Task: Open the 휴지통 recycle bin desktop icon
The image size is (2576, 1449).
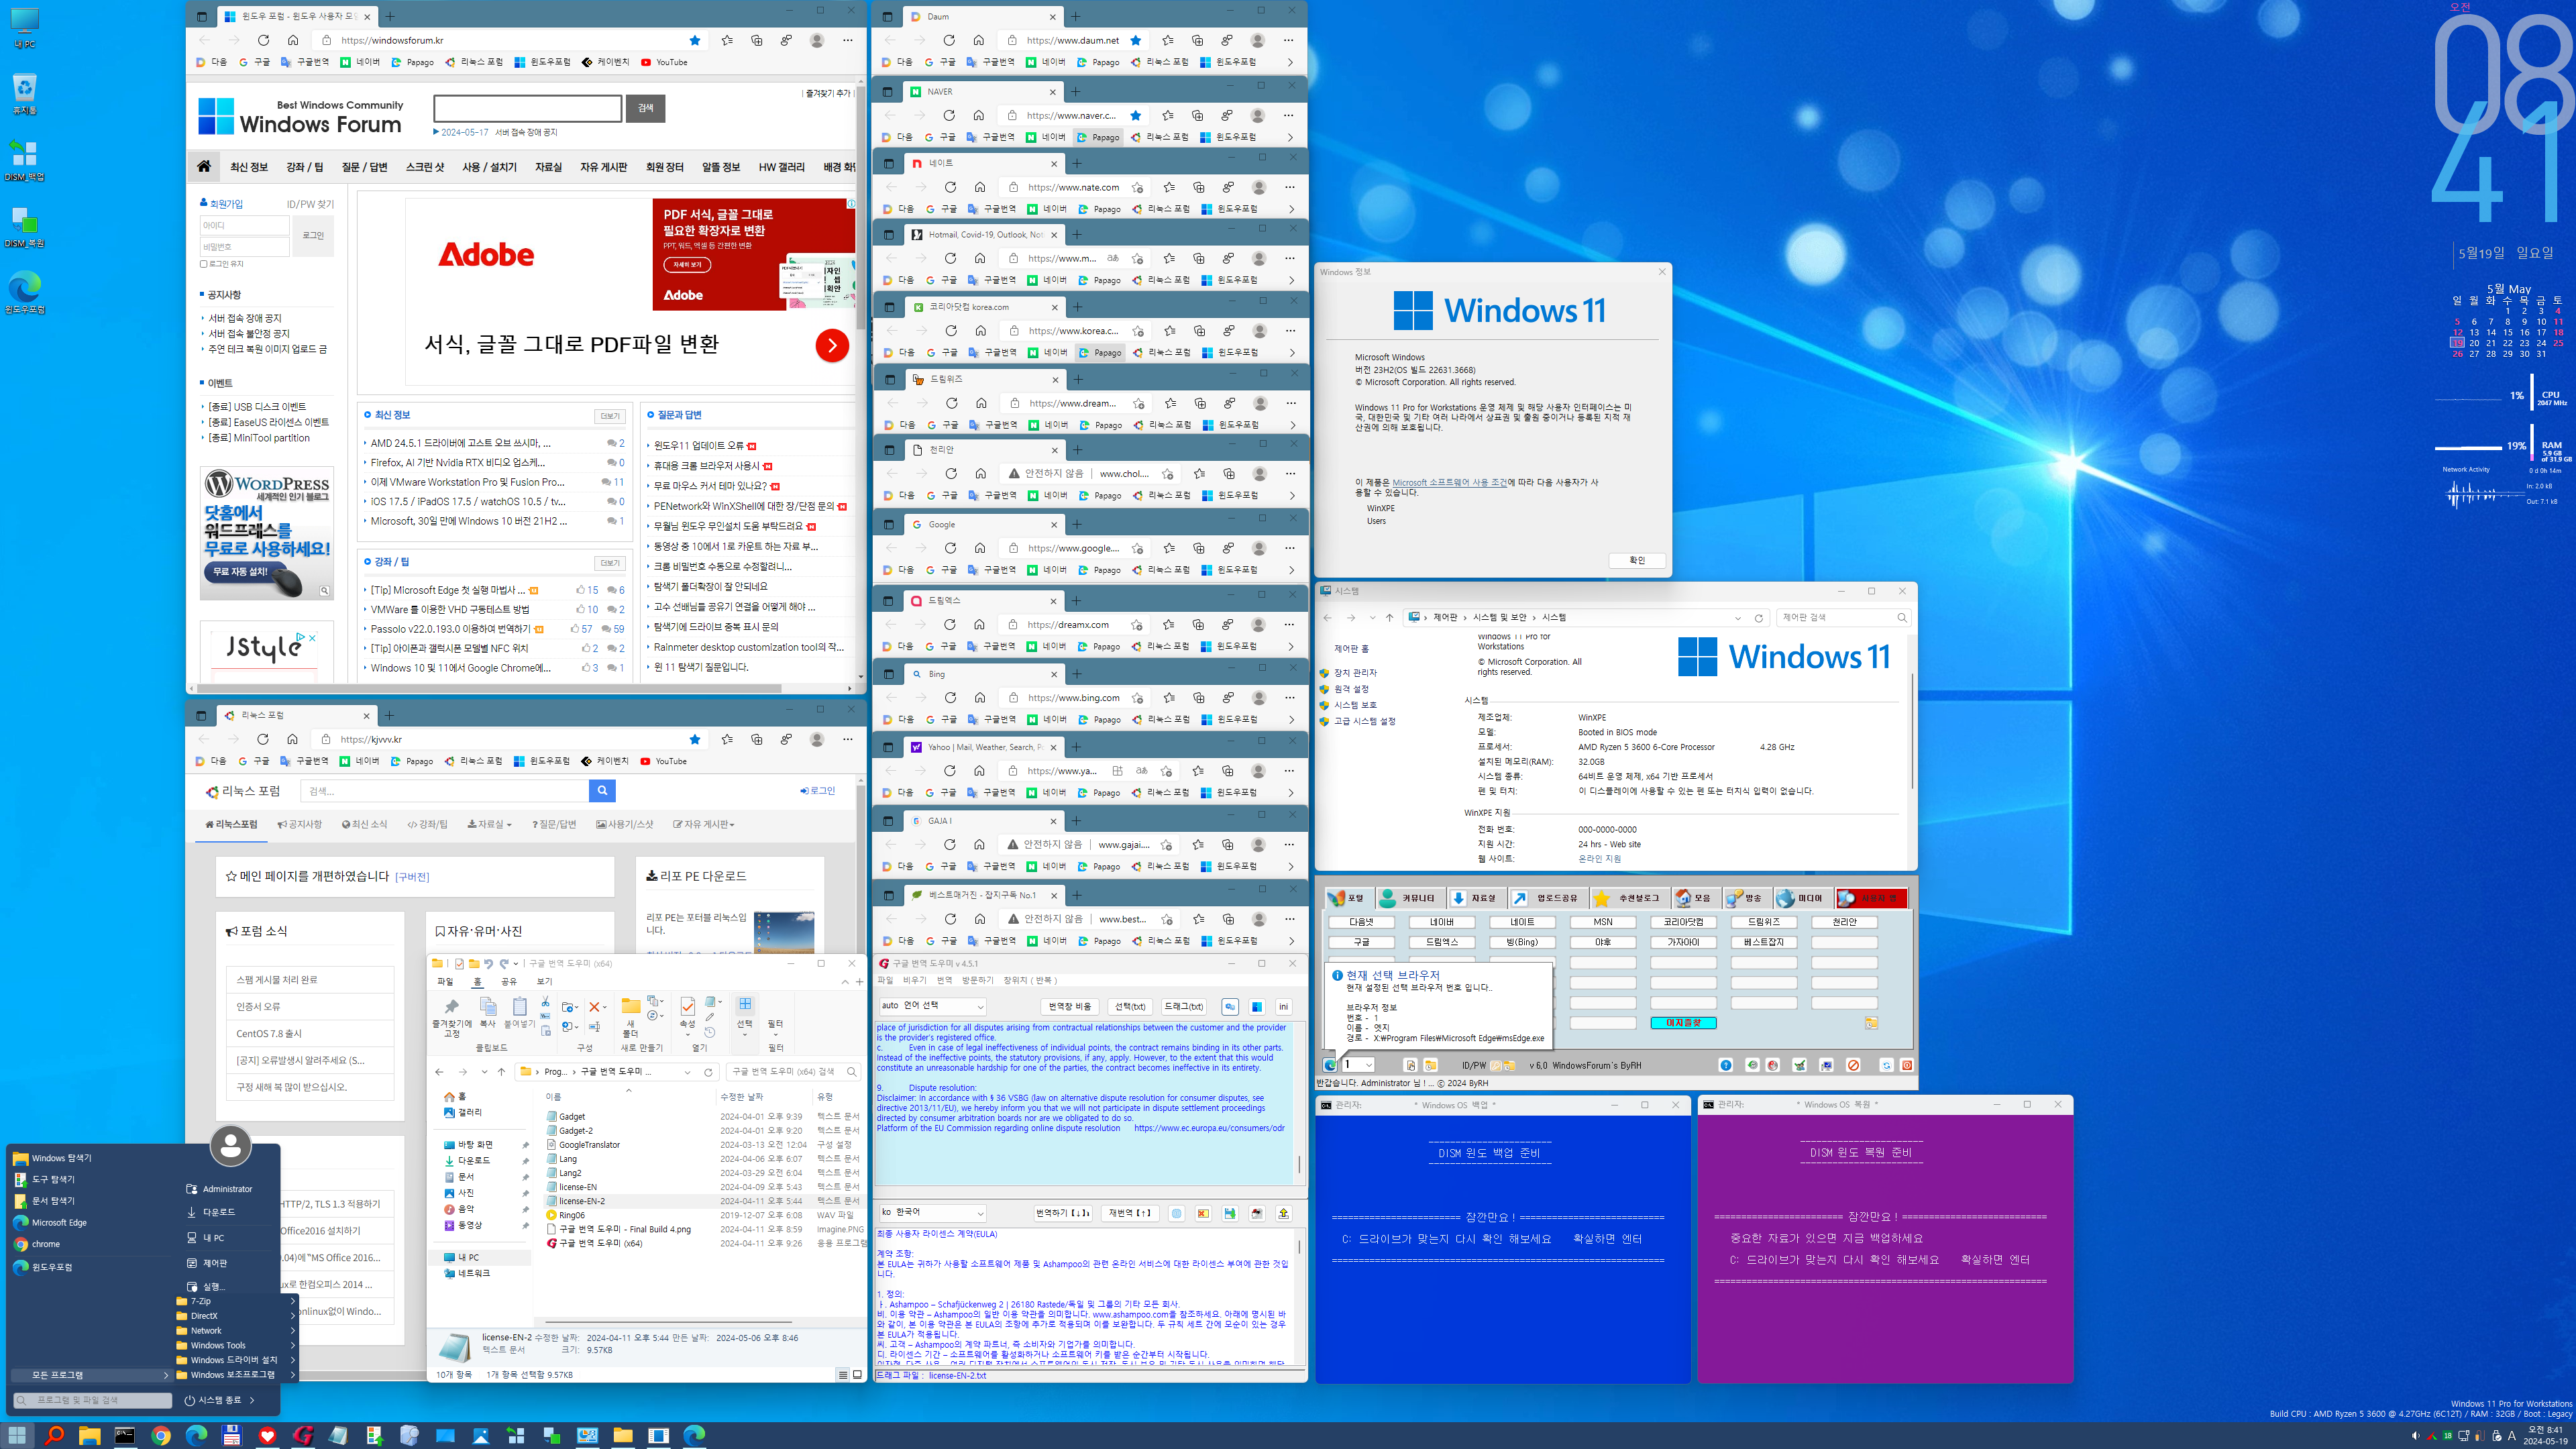Action: (25, 94)
